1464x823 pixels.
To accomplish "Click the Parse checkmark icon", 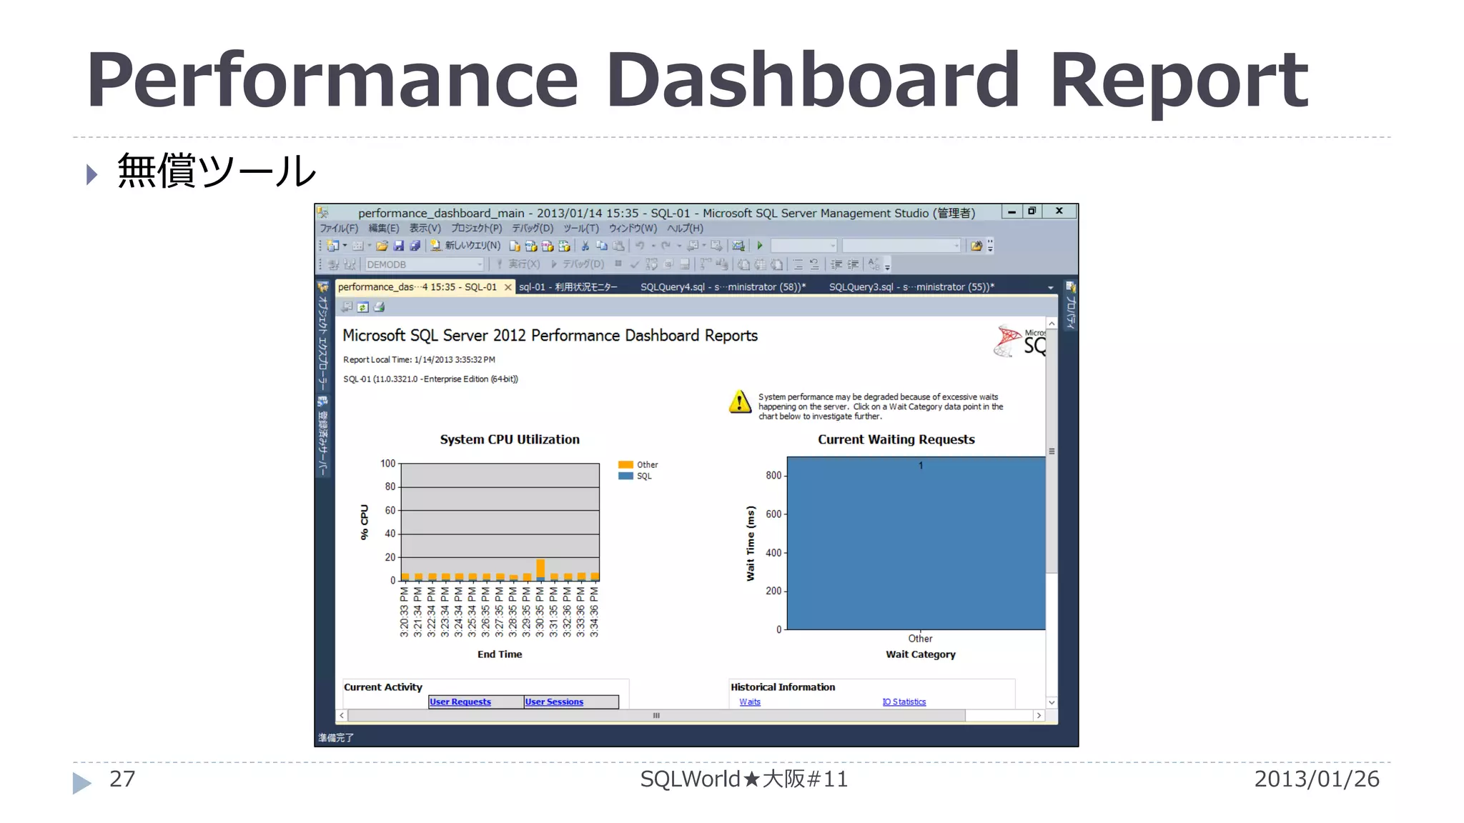I will [634, 264].
